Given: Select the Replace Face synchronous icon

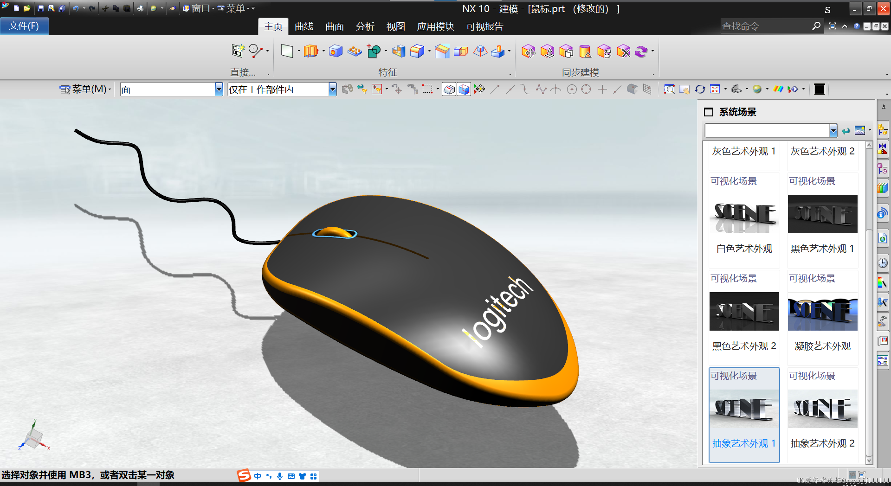Looking at the screenshot, I should tap(605, 51).
